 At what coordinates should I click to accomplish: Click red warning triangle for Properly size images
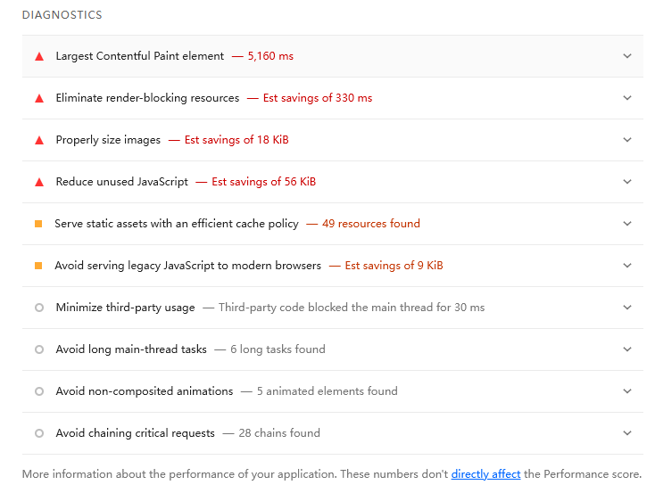point(39,140)
